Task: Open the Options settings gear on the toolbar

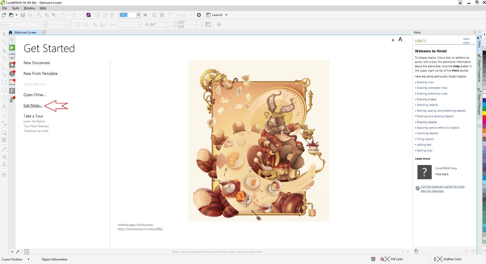Action: (x=199, y=15)
